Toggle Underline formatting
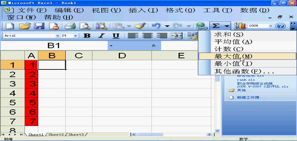The image size is (297, 141). pos(116,36)
